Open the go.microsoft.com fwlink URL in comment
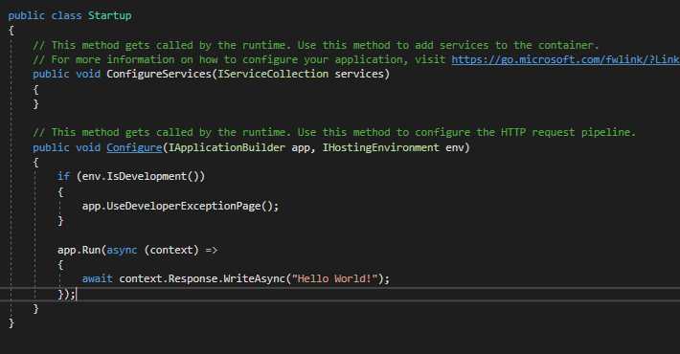 click(x=565, y=59)
